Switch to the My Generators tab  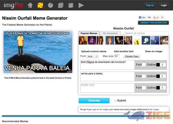click(x=110, y=33)
